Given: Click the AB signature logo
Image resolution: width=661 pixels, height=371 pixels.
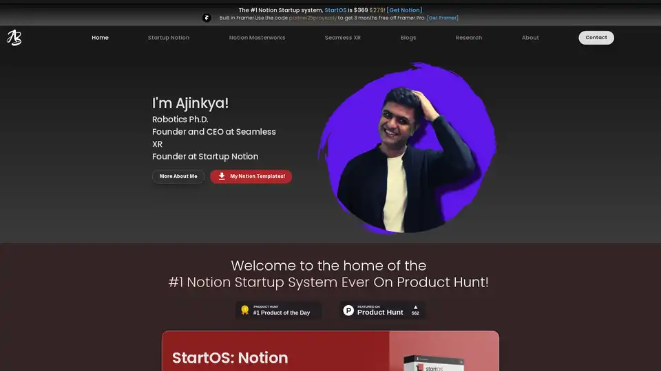Looking at the screenshot, I should pyautogui.click(x=14, y=37).
